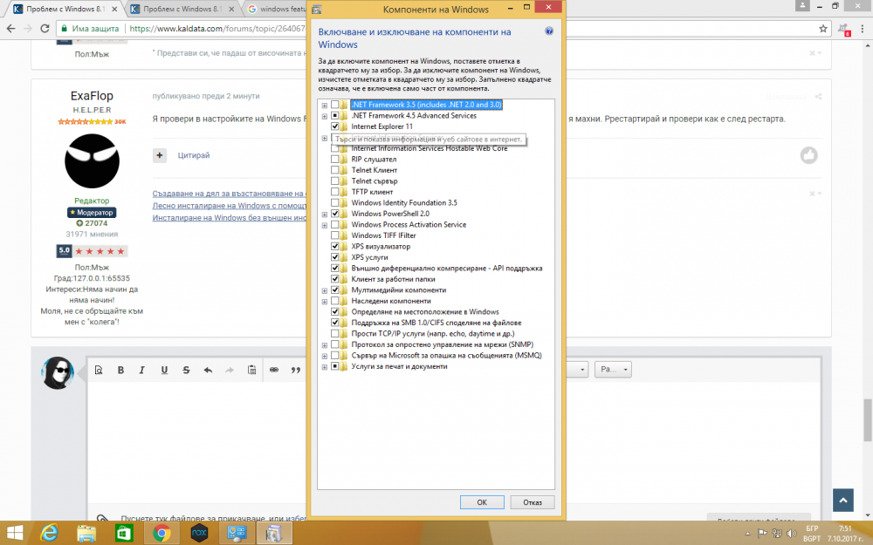Enable Telnet Клиент component
The width and height of the screenshot is (873, 545).
[334, 170]
